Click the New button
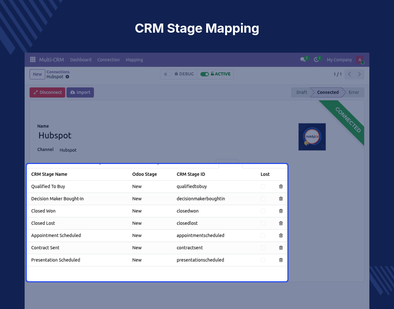 37,74
